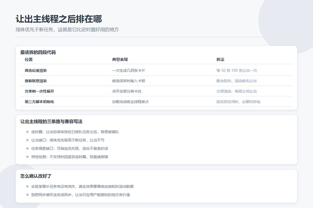313x208 pixels.
Task: Click the bullet starting with 特性检测
Action: coord(69,156)
